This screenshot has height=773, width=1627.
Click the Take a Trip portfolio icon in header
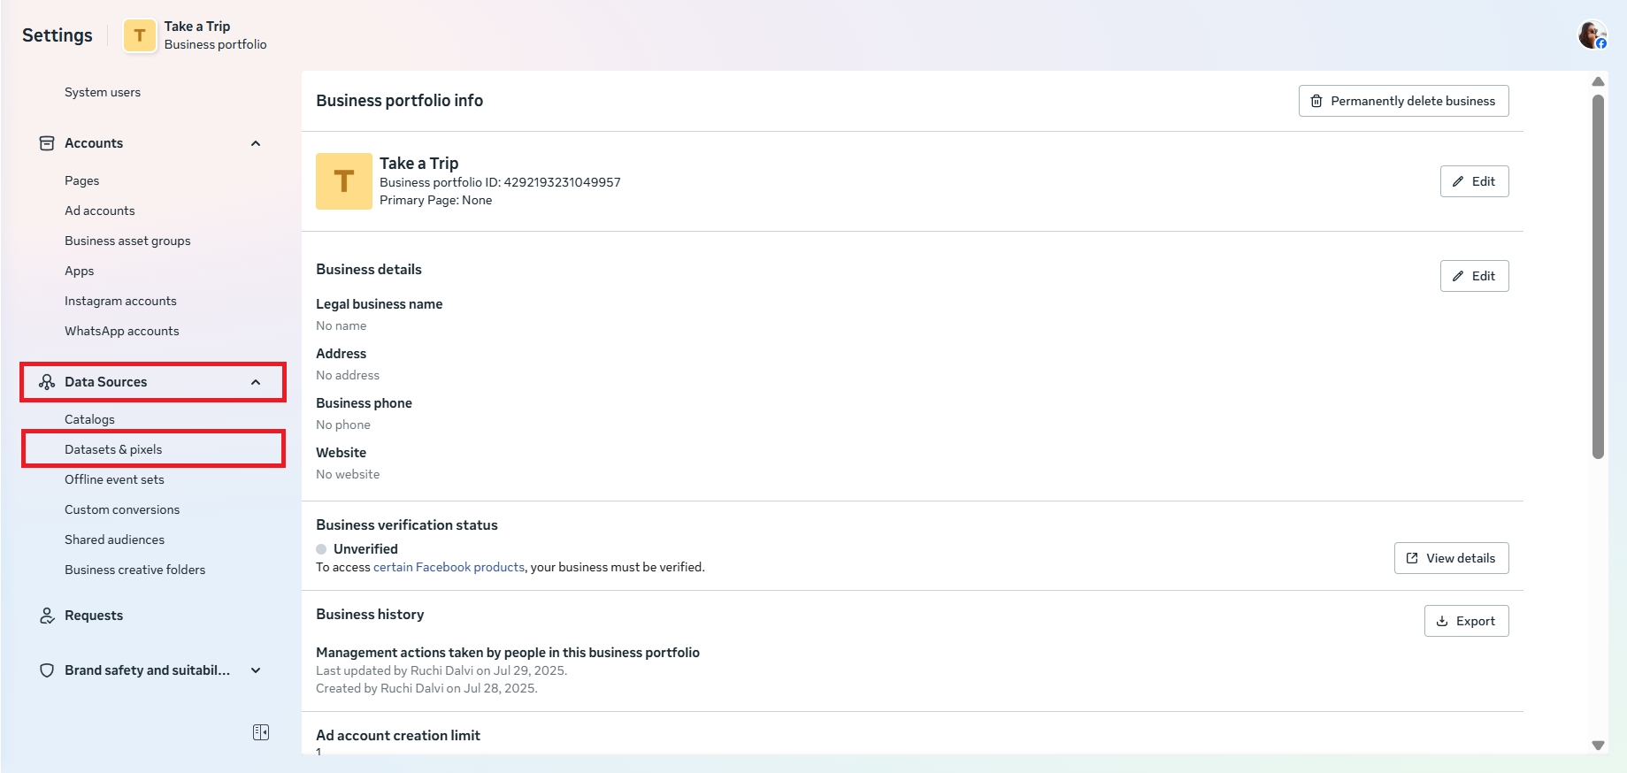(x=140, y=35)
